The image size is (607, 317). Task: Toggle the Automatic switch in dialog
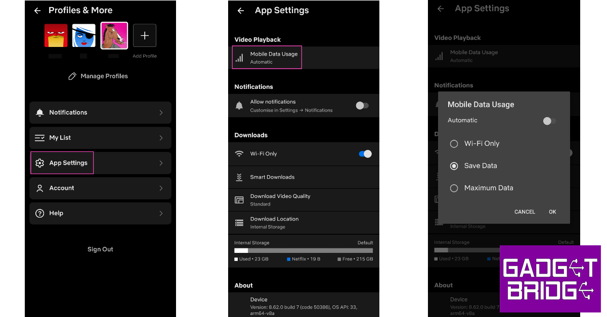coord(549,121)
